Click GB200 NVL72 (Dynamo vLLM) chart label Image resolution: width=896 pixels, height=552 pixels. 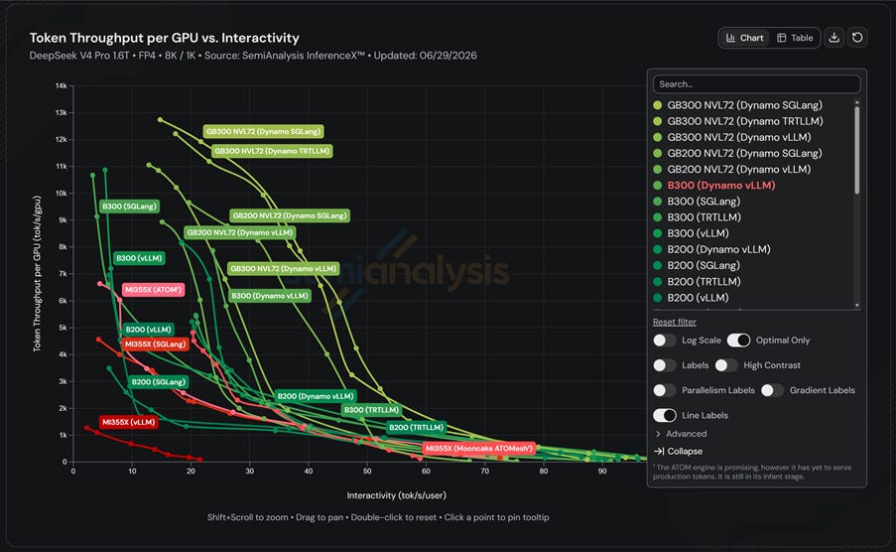pos(239,232)
